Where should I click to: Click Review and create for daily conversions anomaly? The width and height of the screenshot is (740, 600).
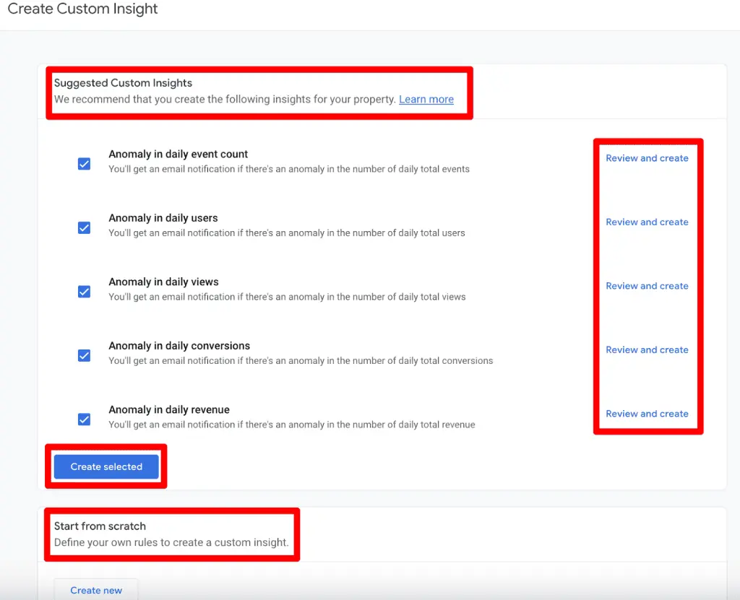coord(647,349)
